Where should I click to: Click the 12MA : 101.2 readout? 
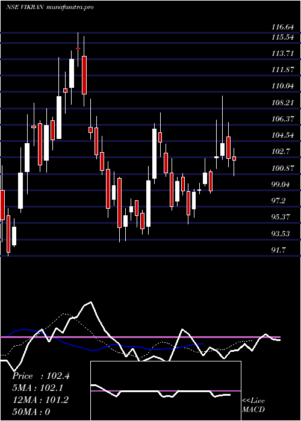coord(40,400)
